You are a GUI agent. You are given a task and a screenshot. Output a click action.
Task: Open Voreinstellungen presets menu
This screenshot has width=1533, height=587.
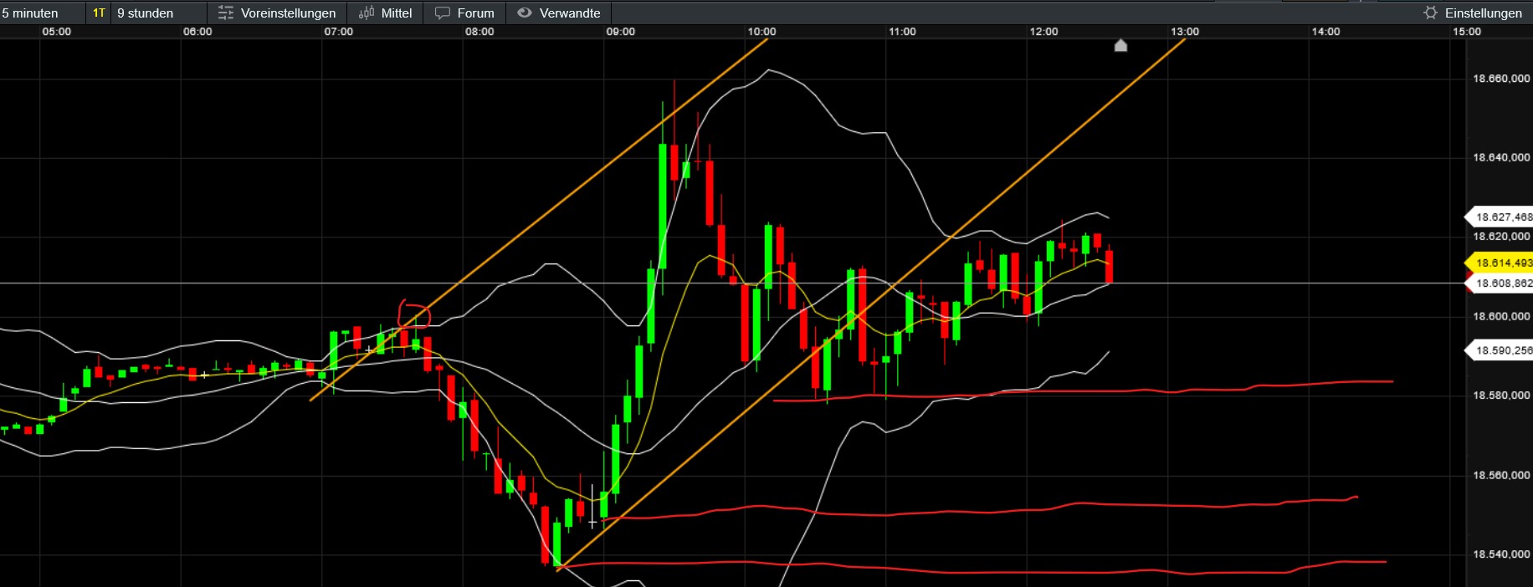(x=277, y=13)
